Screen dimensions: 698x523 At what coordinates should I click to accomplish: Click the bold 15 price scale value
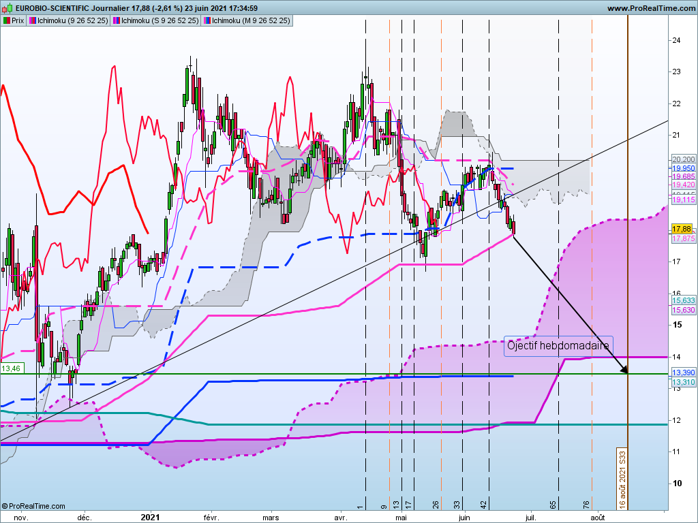(x=677, y=325)
